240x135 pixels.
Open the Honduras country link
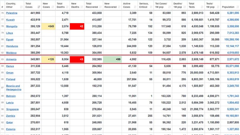tap(12, 46)
